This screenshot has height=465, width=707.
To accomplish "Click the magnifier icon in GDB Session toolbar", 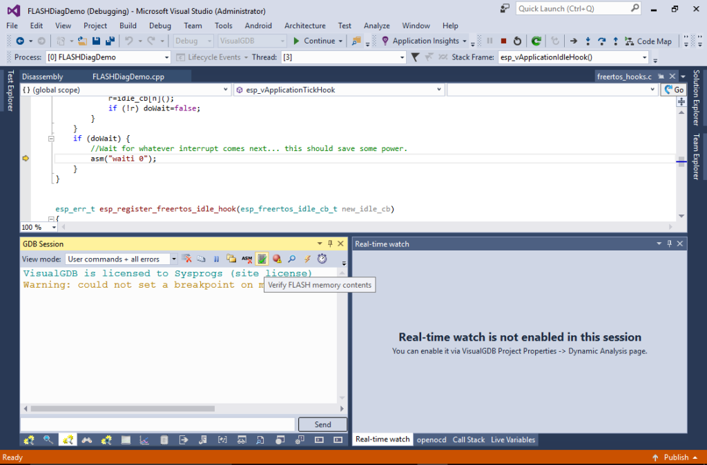I will [292, 259].
